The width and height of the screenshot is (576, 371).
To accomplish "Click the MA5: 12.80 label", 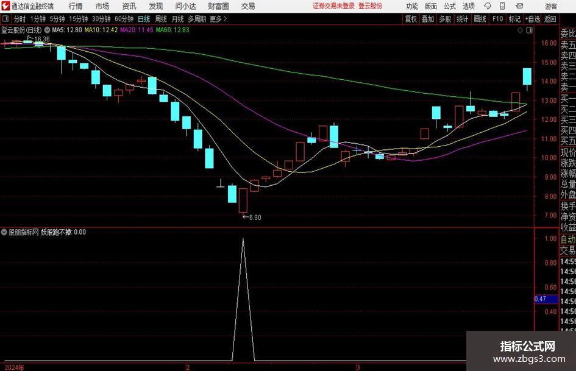I will (x=67, y=30).
